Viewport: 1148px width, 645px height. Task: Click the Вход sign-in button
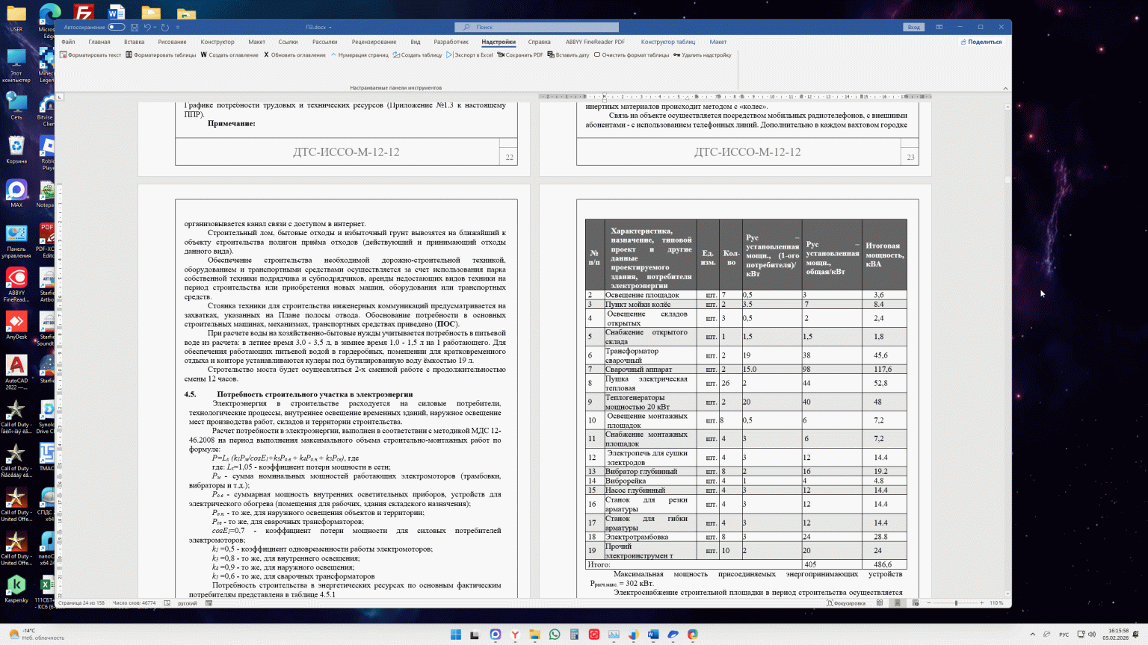(x=913, y=28)
